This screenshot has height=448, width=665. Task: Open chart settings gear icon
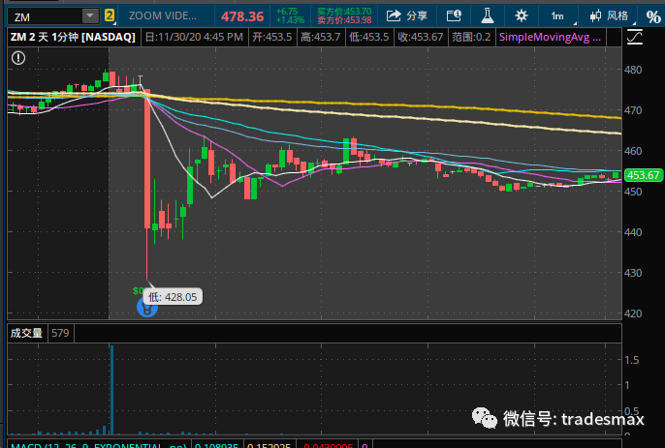522,16
